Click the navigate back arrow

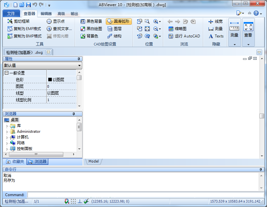(x=170, y=21)
